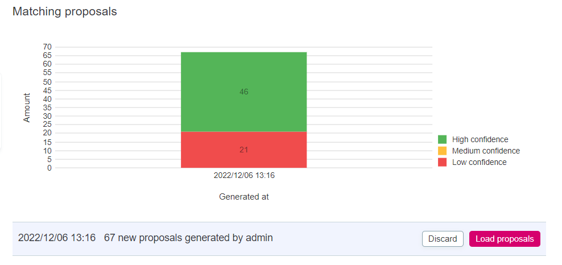The height and width of the screenshot is (265, 562).
Task: Click the green High confidence legend swatch
Action: [x=442, y=139]
